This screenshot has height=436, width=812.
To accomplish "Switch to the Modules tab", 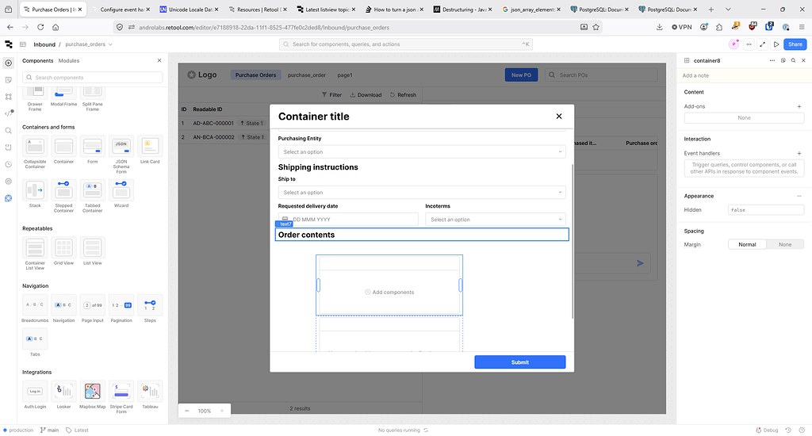I will pos(69,60).
